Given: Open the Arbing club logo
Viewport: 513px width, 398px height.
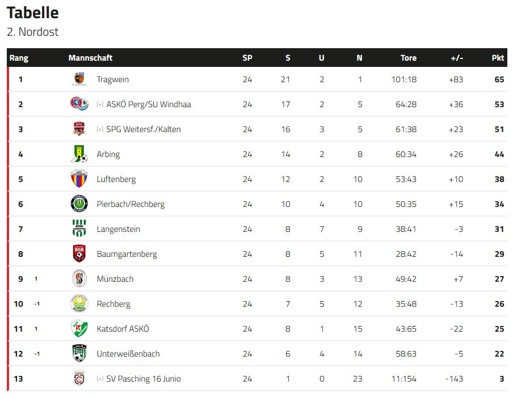Looking at the screenshot, I should click(x=79, y=154).
